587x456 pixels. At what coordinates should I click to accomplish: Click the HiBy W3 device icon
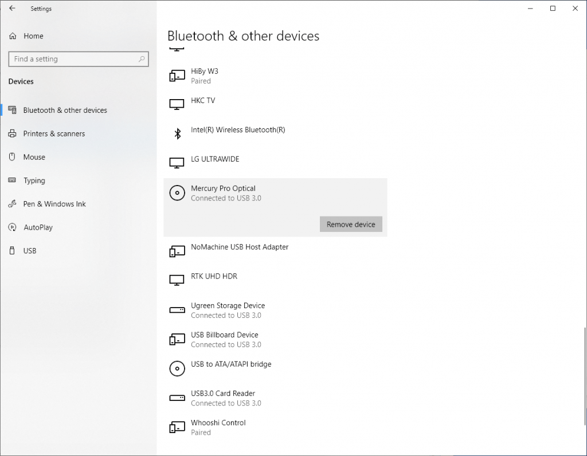[177, 76]
